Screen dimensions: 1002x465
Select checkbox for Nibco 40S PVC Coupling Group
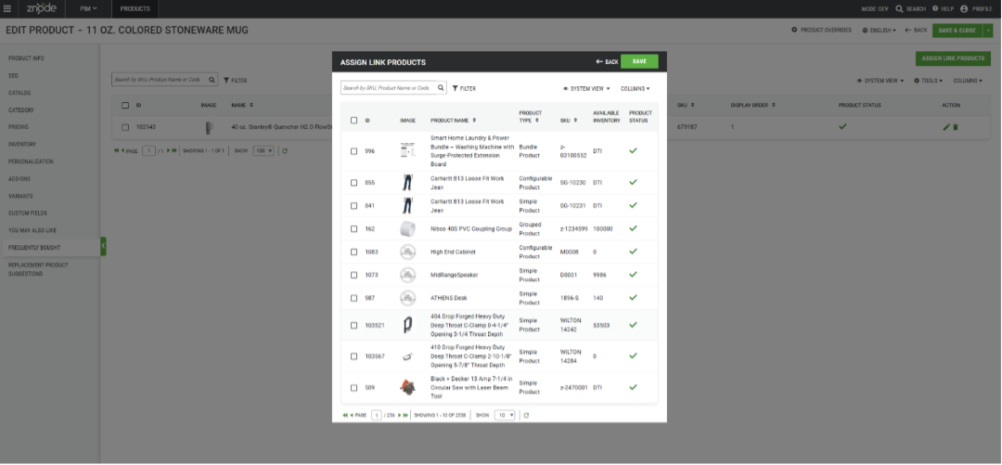[x=354, y=229]
